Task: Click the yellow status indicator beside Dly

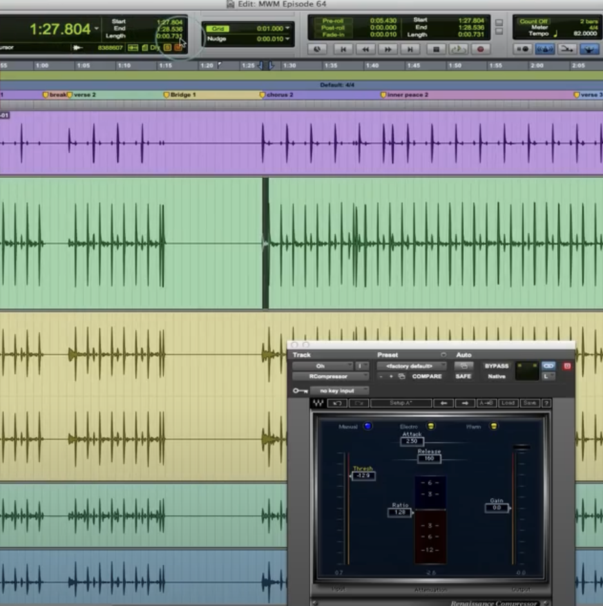Action: coord(167,48)
